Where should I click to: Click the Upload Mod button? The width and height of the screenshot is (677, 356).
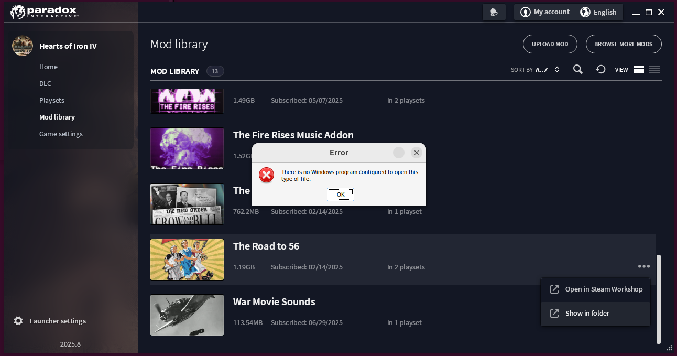point(550,44)
